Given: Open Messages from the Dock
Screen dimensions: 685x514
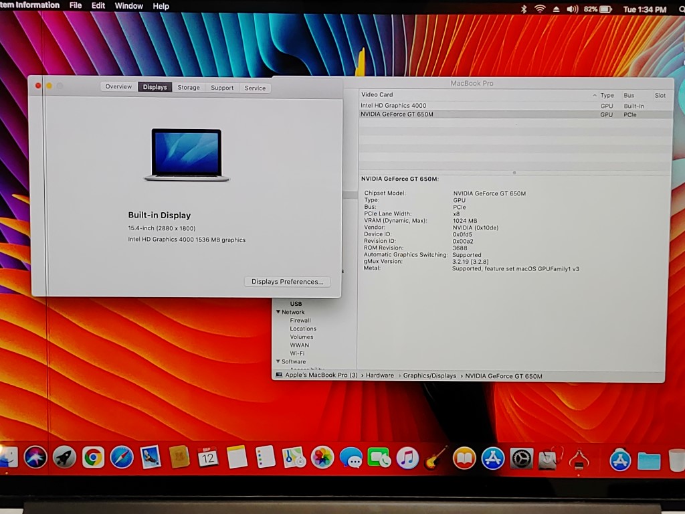Looking at the screenshot, I should 351,458.
